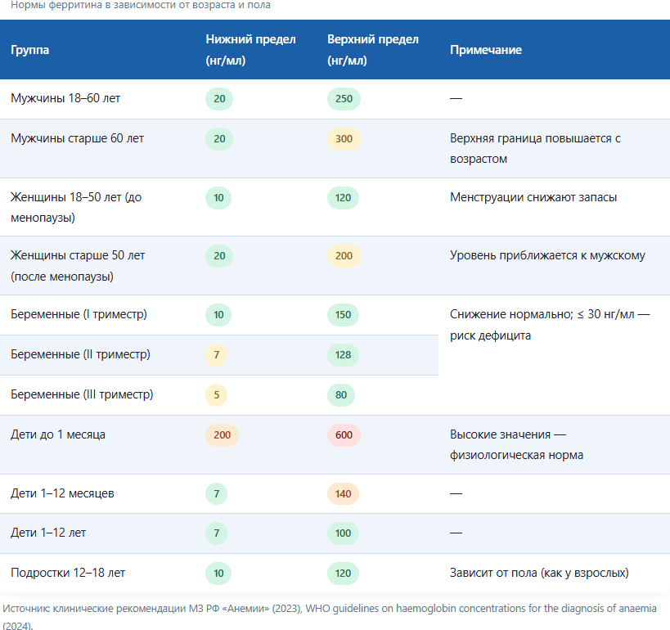The image size is (670, 630).
Task: Select the orange 140 upper limit badge
Action: 343,494
